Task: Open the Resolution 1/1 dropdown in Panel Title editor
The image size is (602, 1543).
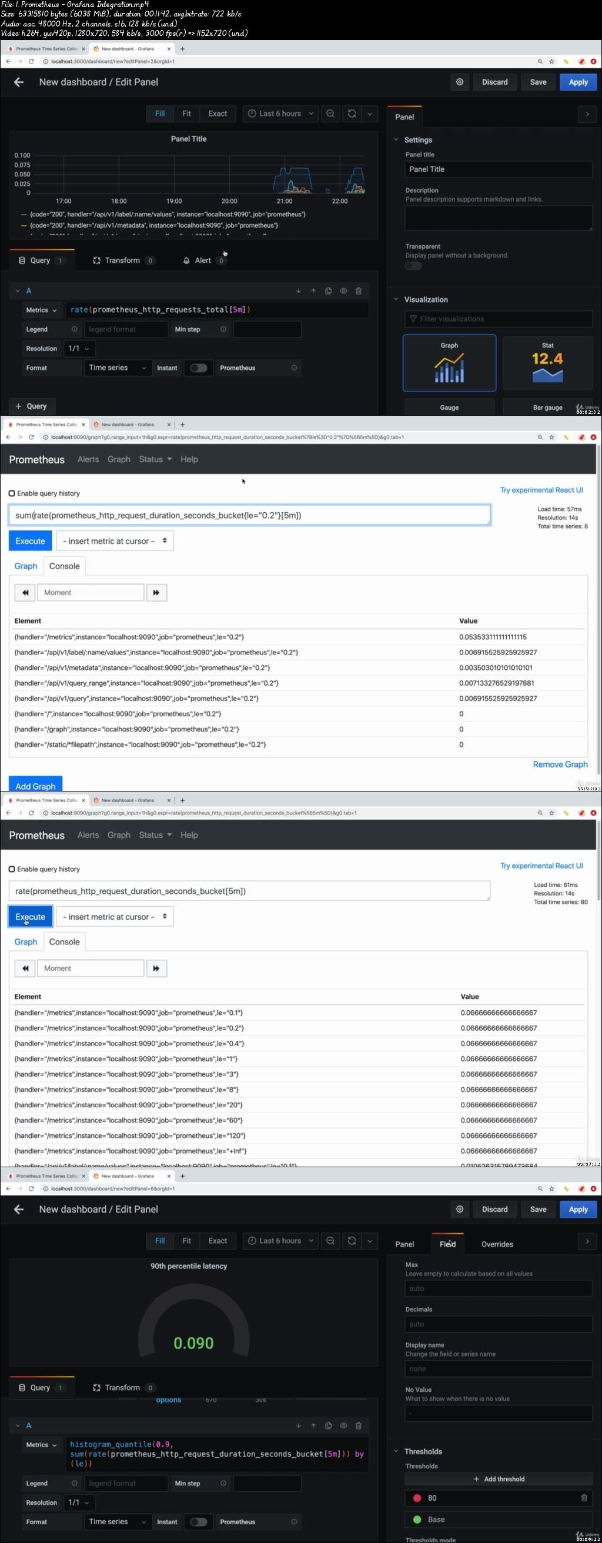Action: coord(78,349)
